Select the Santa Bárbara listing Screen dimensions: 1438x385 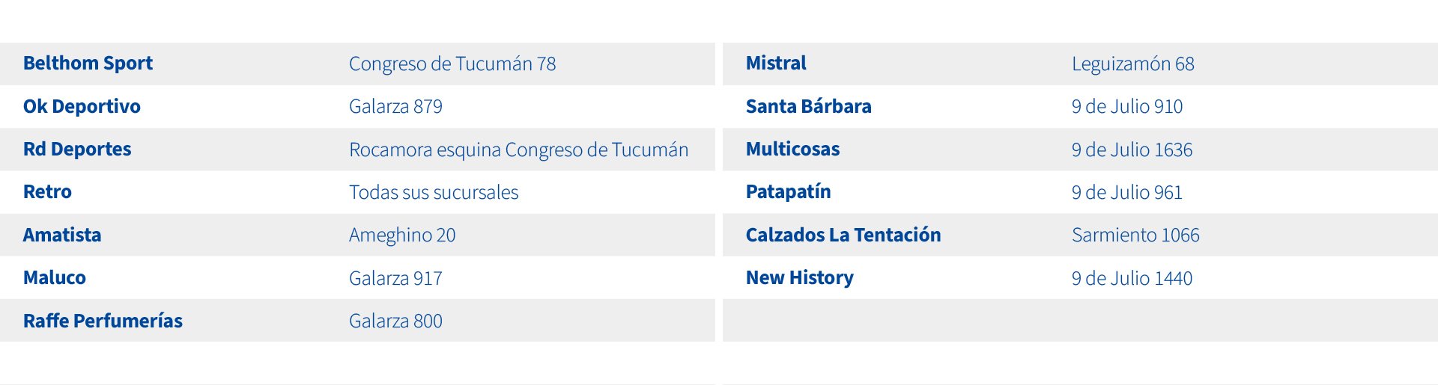pyautogui.click(x=809, y=106)
